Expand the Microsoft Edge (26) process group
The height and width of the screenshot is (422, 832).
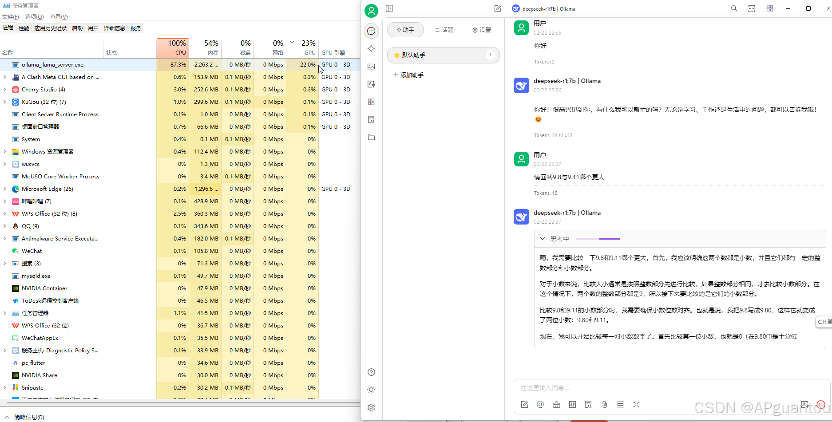point(5,189)
